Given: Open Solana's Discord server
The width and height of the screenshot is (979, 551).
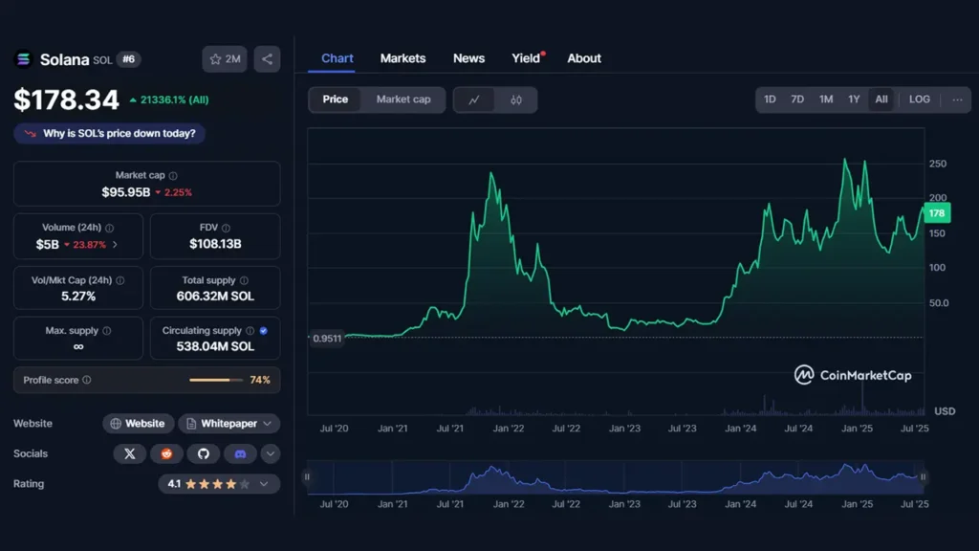Looking at the screenshot, I should coord(240,453).
